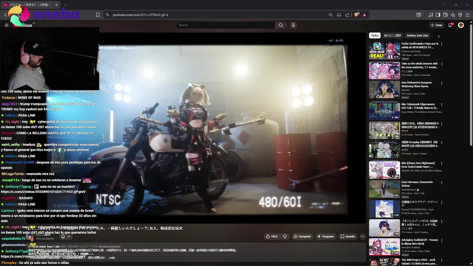Viewport: 473px width, 266px height.
Task: Open options menu for Take on the whole internet video
Action: click(442, 64)
